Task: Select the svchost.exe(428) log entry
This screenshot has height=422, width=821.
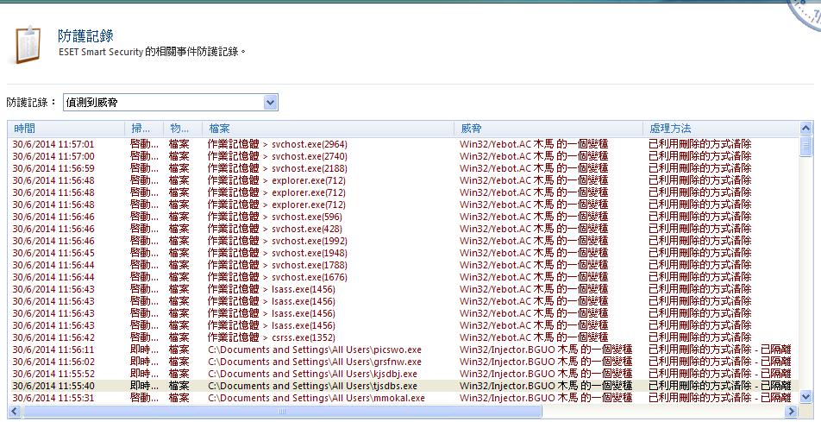Action: (403, 229)
